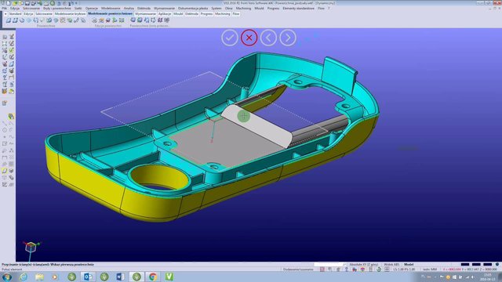Click the third dark color swatch in status bar
The width and height of the screenshot is (502, 282).
tap(487, 265)
